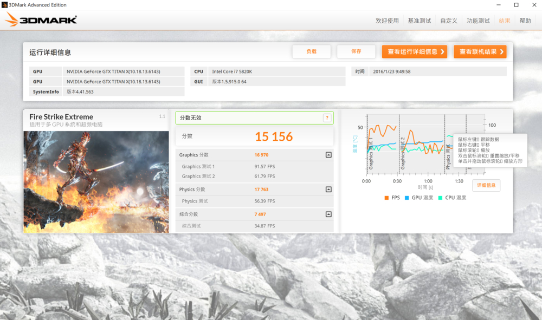
Task: Click the orange FPS legend swatch
Action: click(x=386, y=198)
